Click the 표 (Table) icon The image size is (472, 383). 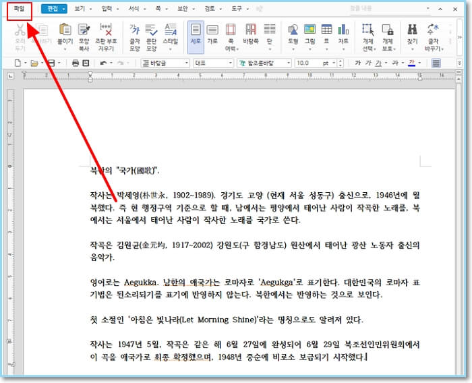(x=326, y=29)
